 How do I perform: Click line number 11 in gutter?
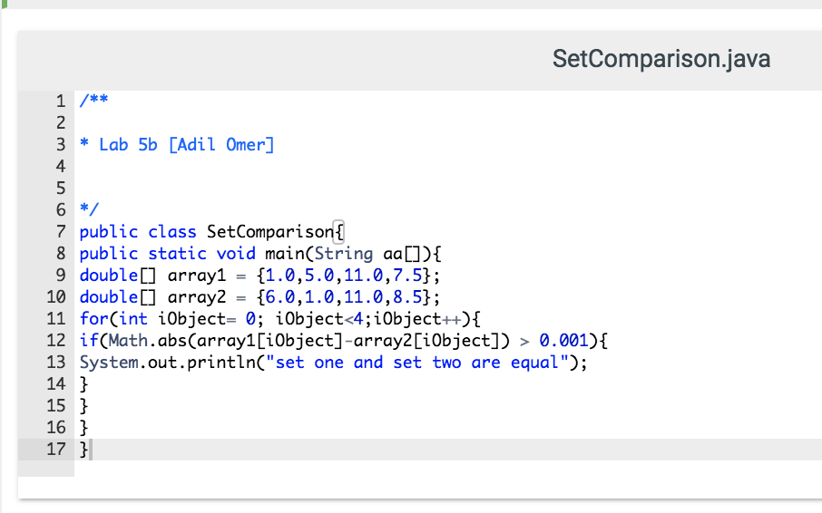[56, 318]
